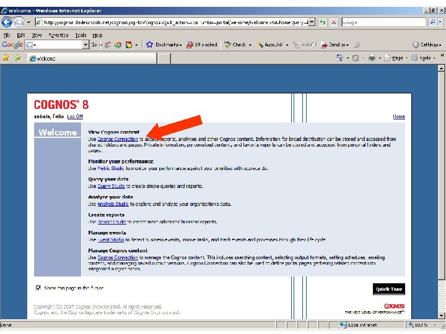Click the Quick Tour button
This screenshot has width=446, height=334.
pos(389,289)
